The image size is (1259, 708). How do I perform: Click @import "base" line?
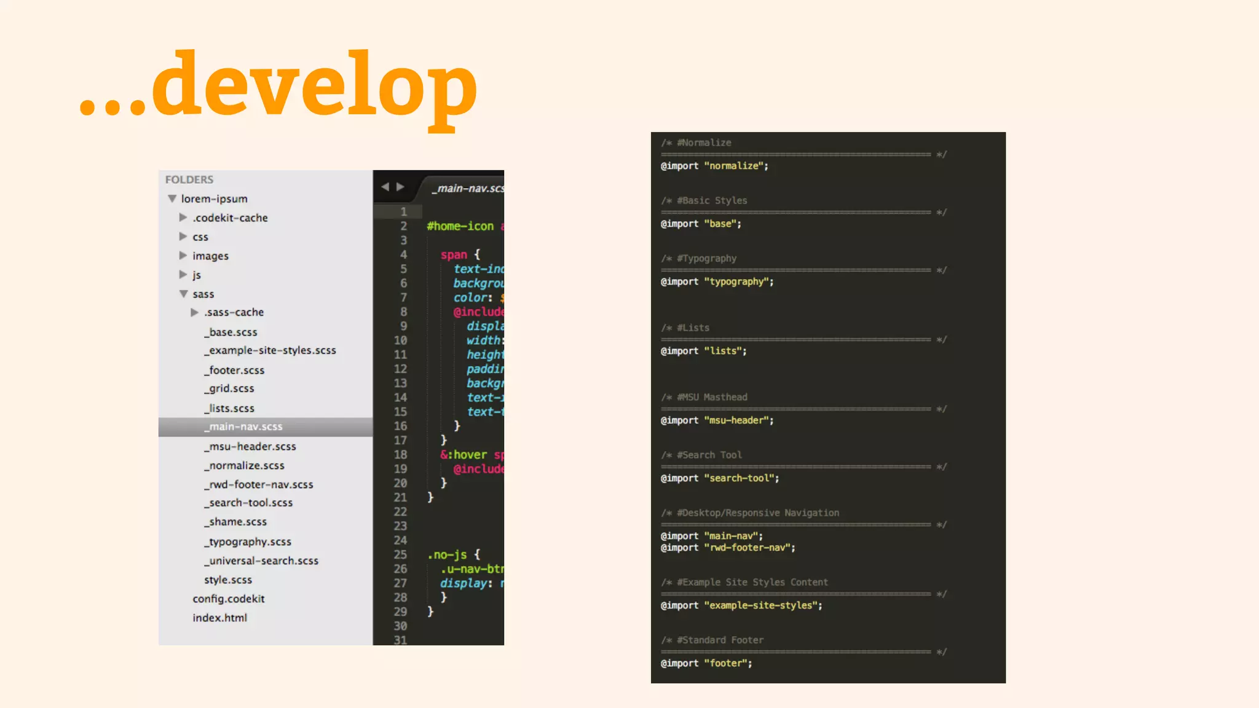coord(701,224)
